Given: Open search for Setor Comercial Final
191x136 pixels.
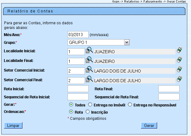Looking at the screenshot, I should [89, 78].
